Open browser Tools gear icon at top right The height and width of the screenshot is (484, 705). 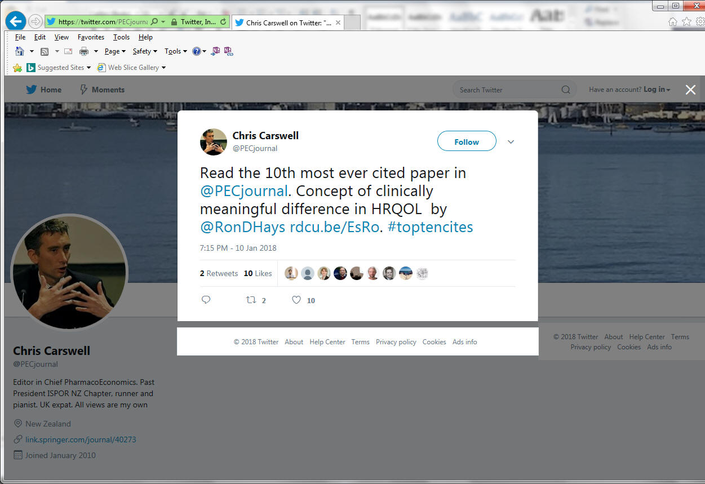point(700,21)
